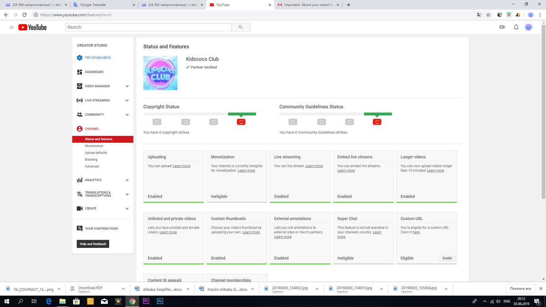The width and height of the screenshot is (546, 307).
Task: Click the Dashboard grid icon in sidebar
Action: 80,72
